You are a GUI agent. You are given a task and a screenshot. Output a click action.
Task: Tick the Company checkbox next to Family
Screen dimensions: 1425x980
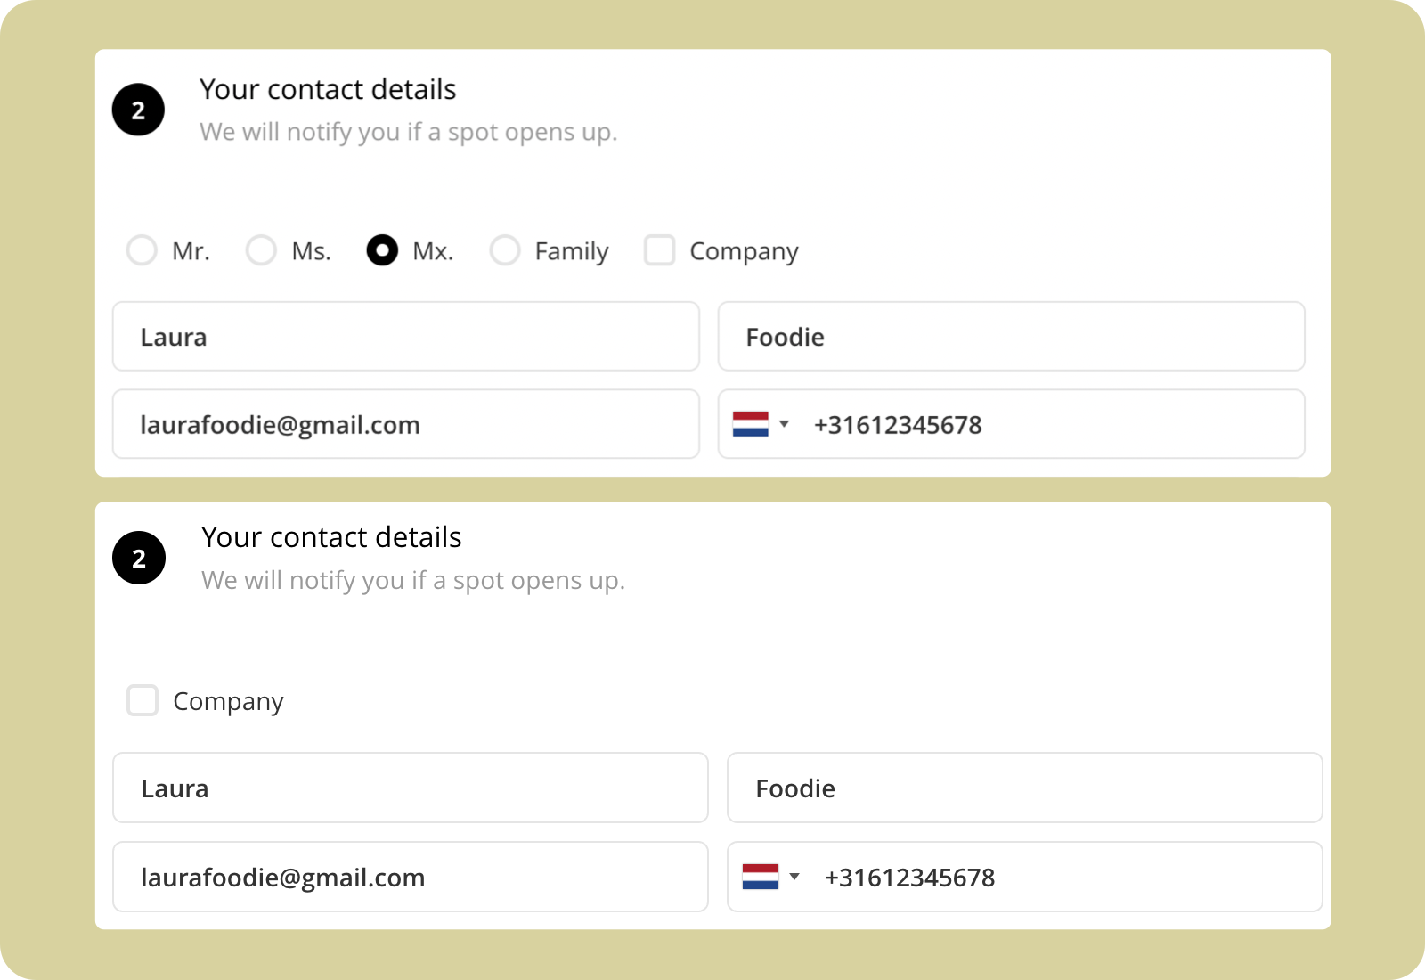[660, 250]
